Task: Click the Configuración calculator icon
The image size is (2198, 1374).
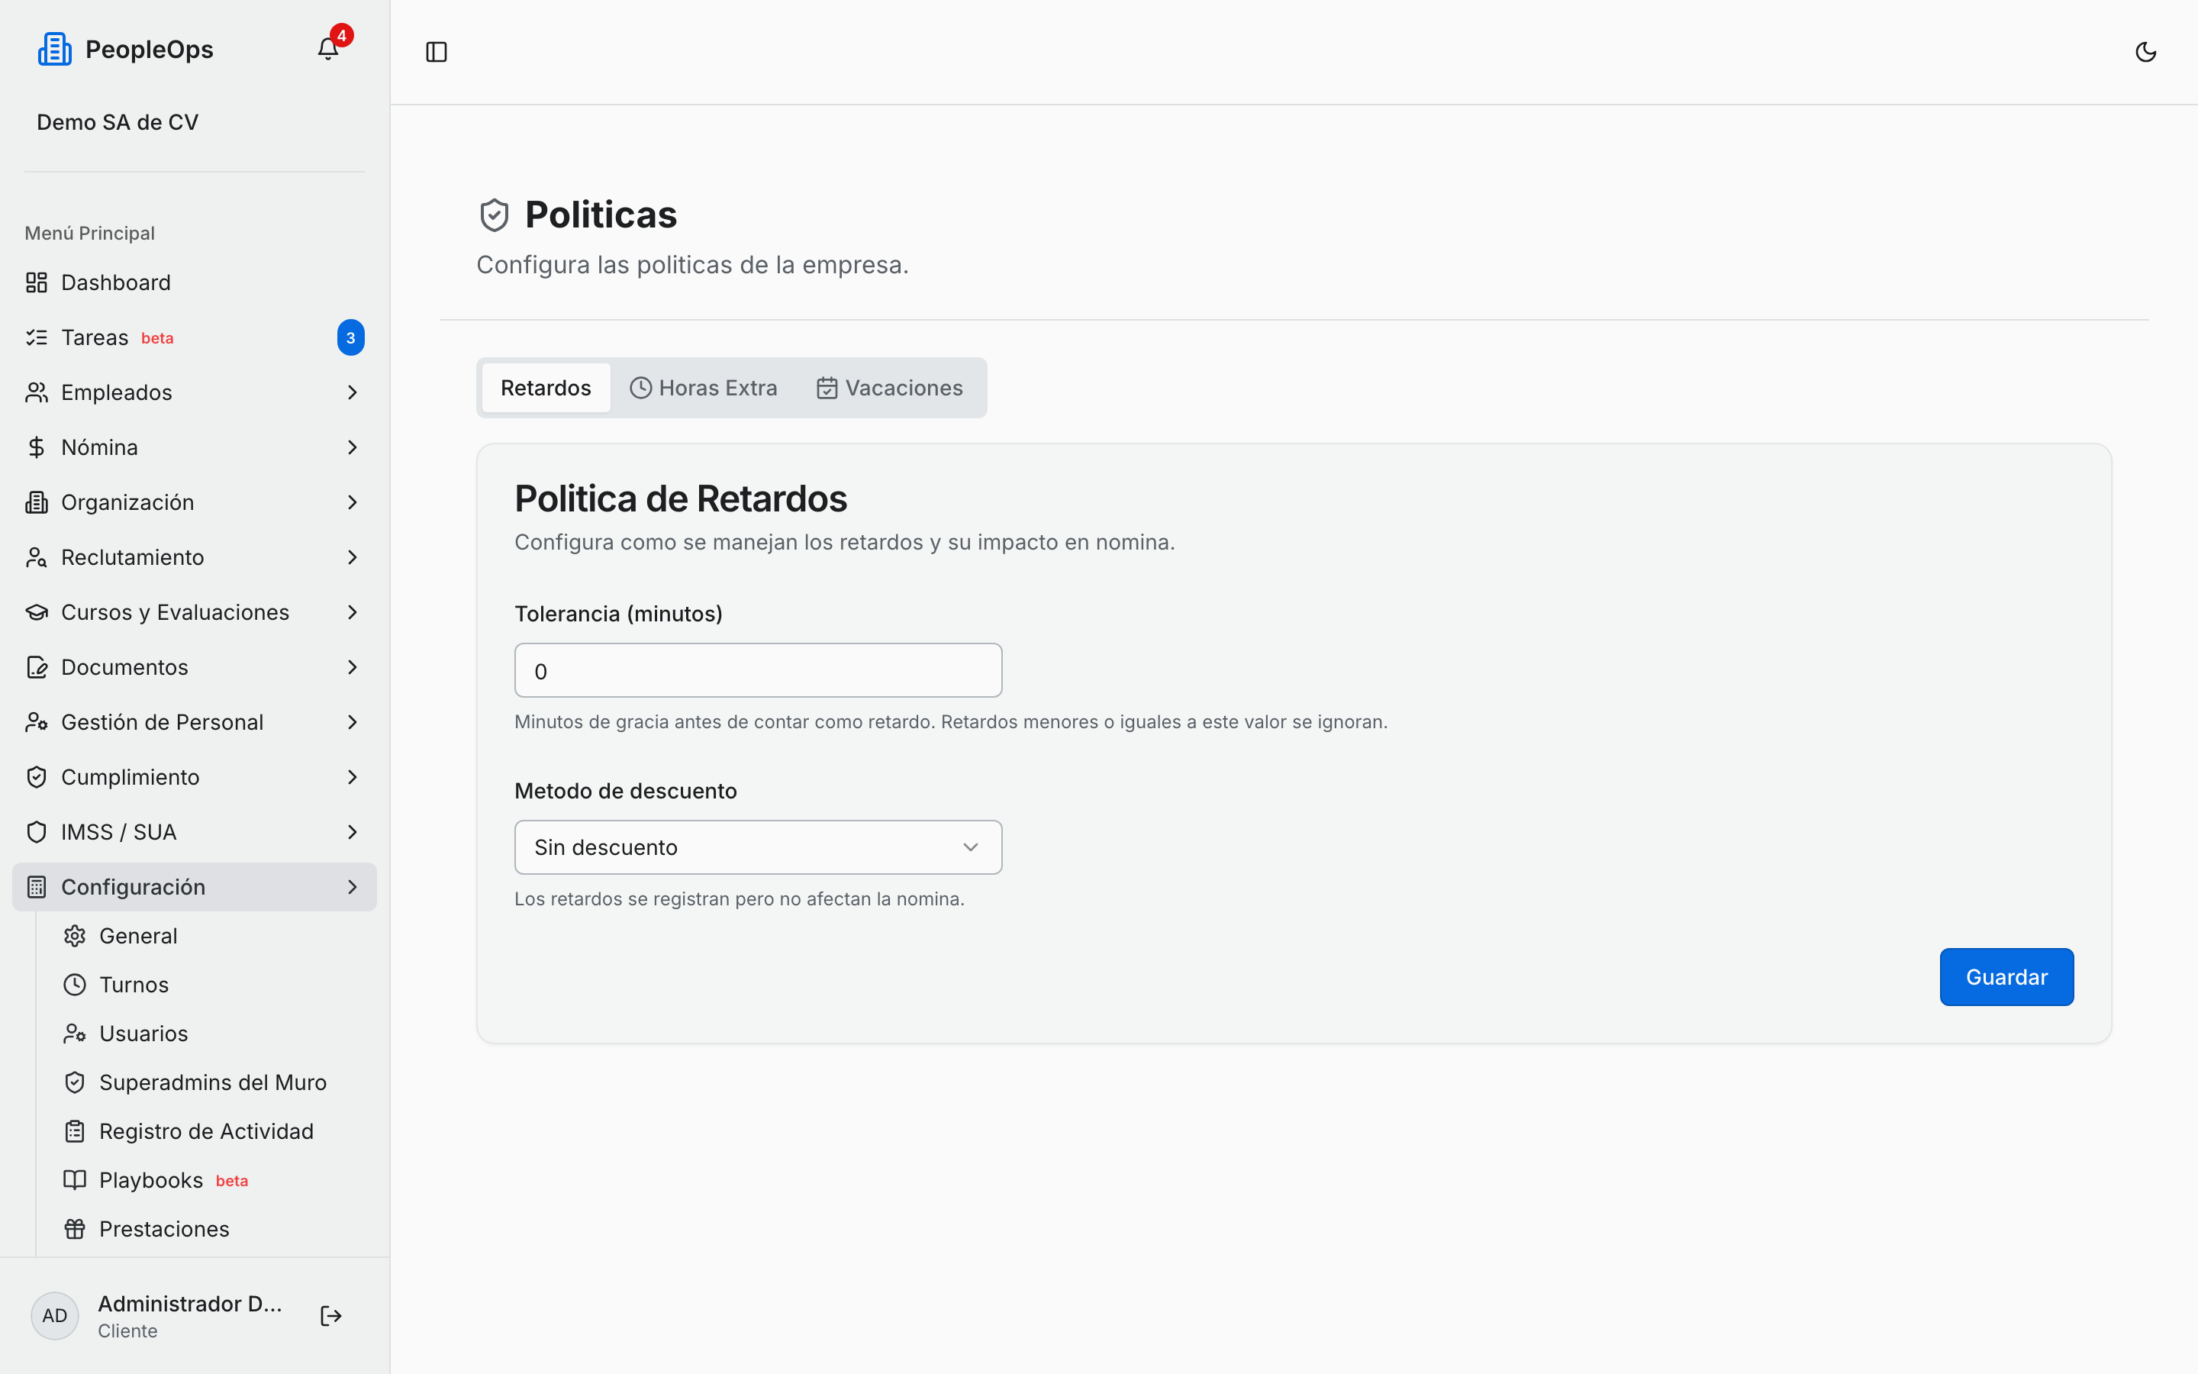Action: 37,887
